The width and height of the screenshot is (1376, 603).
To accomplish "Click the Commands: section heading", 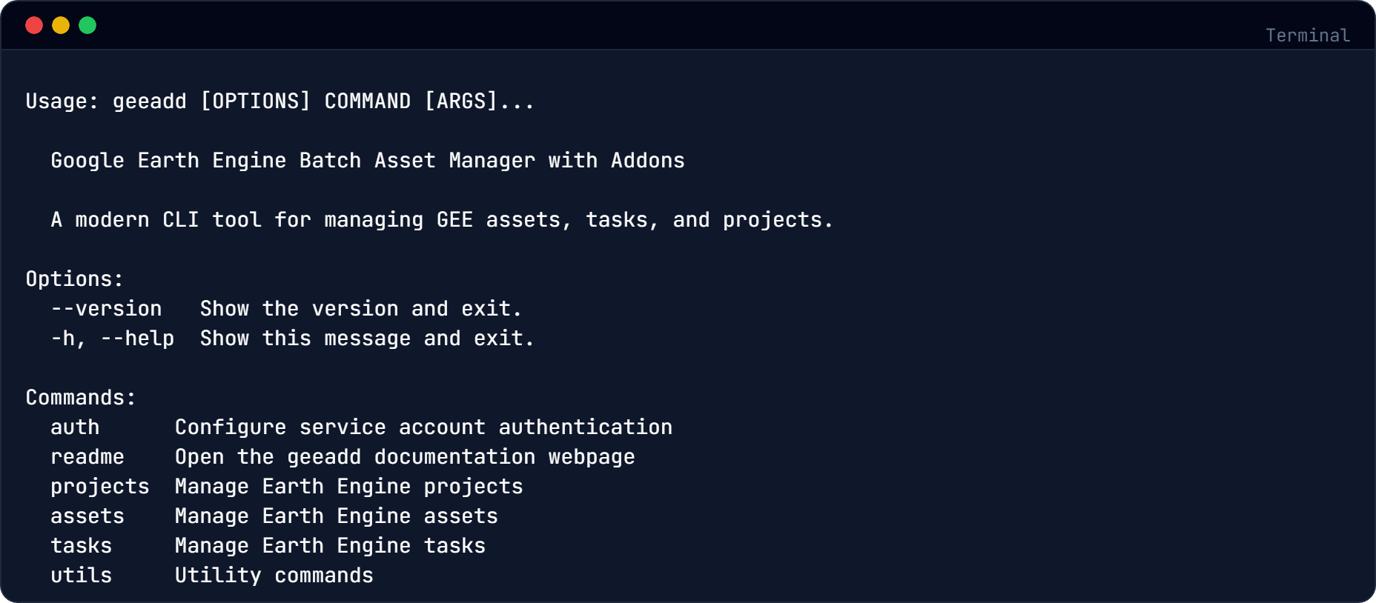I will click(81, 398).
